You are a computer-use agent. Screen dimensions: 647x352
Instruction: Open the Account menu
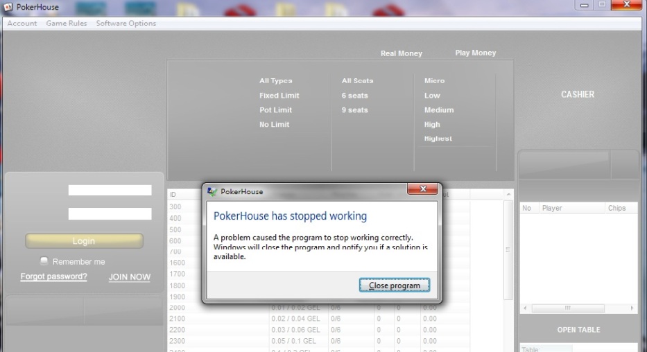(22, 24)
